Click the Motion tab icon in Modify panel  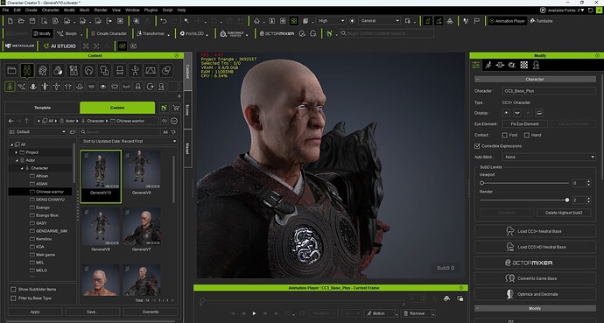(488, 65)
